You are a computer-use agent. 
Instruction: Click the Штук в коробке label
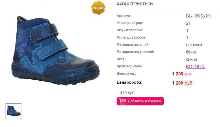(x=130, y=30)
